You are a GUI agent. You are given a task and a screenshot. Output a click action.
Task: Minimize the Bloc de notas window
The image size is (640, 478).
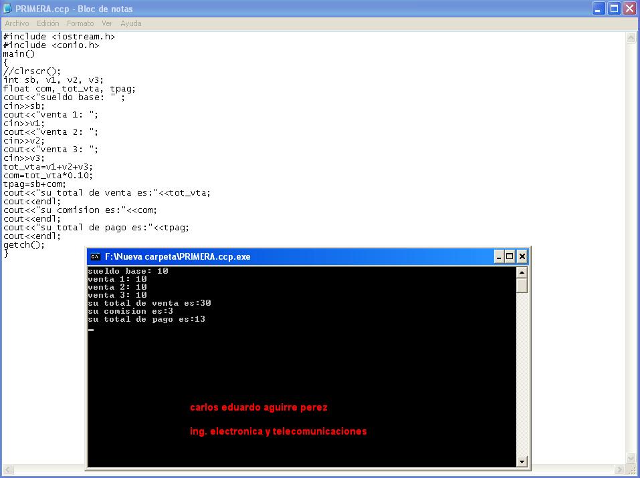(x=598, y=9)
